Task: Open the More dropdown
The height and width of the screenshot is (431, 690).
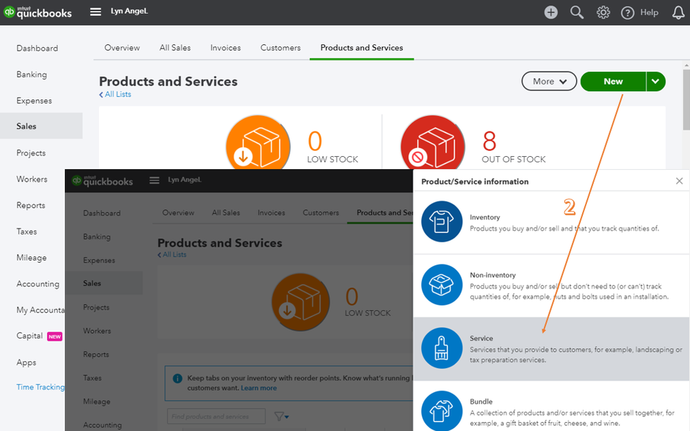Action: 549,82
